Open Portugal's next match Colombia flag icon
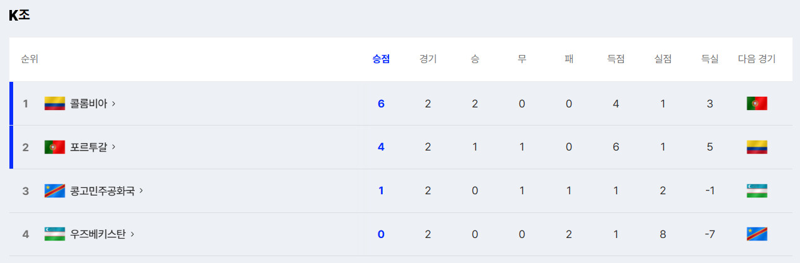This screenshot has width=800, height=263. point(757,147)
